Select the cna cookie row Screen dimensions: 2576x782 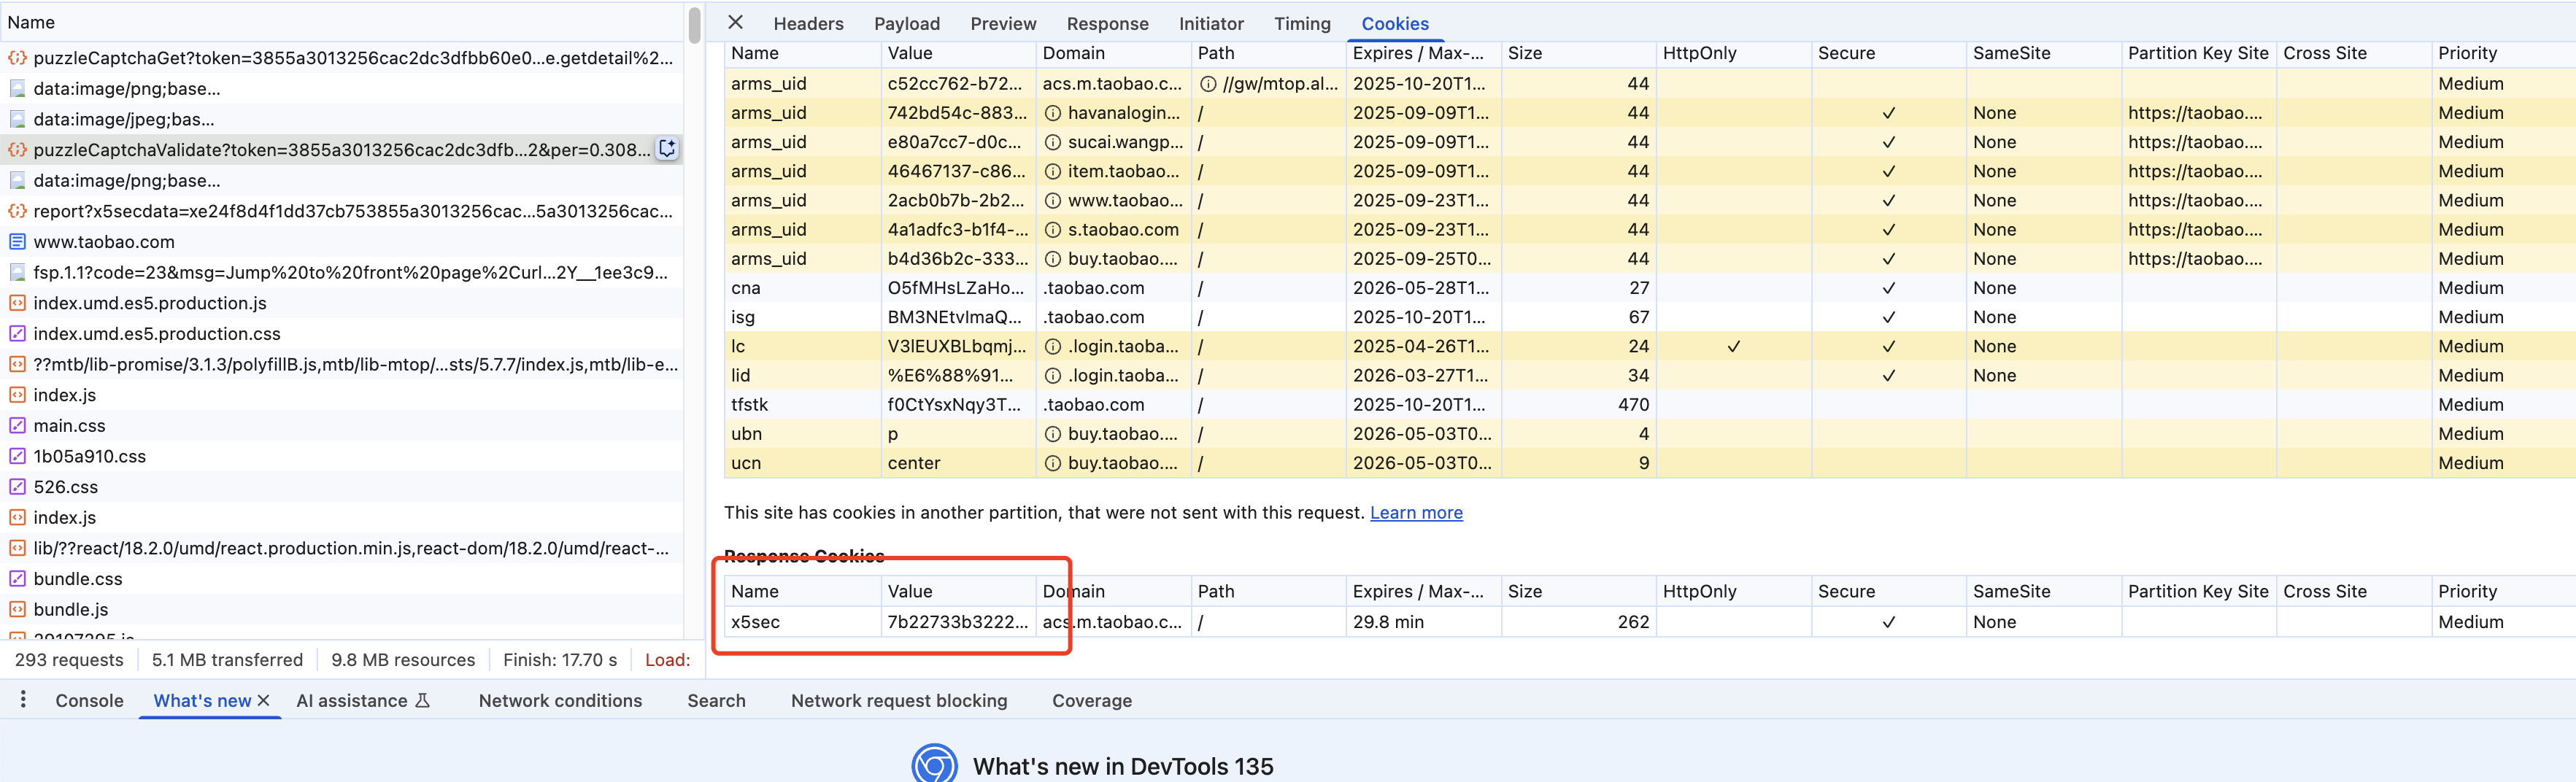[x=1650, y=288]
